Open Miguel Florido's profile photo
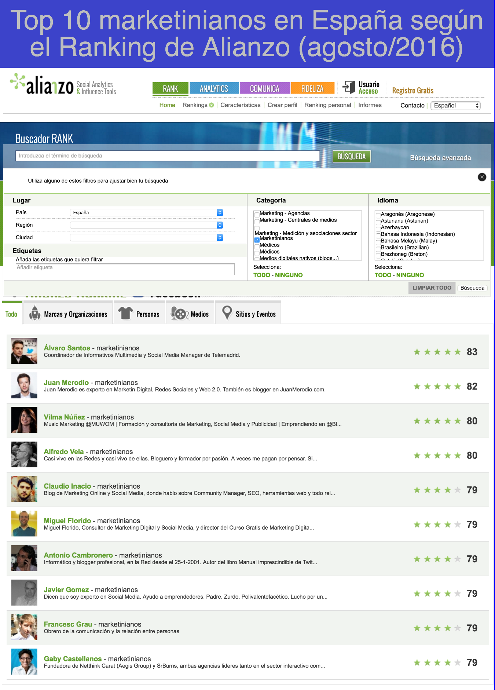Viewport: 495px width, 690px height. [x=24, y=523]
